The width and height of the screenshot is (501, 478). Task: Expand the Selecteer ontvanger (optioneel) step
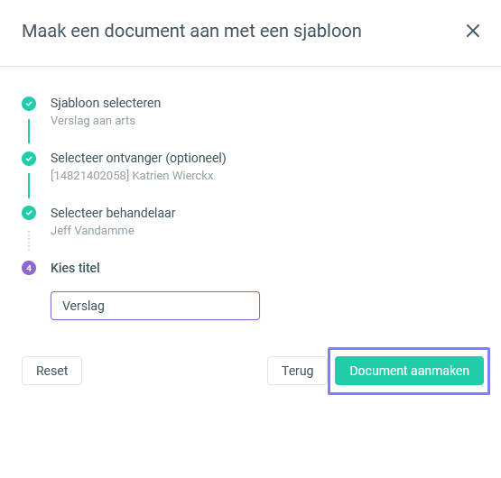click(x=138, y=158)
